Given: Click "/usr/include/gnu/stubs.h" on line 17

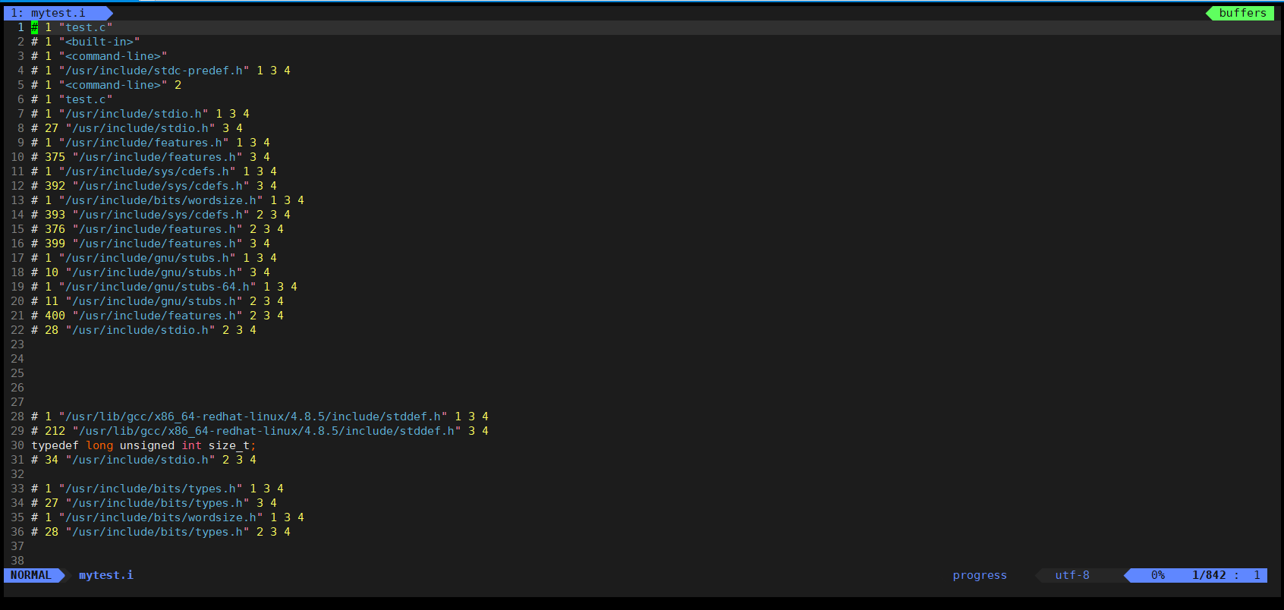Looking at the screenshot, I should 147,258.
